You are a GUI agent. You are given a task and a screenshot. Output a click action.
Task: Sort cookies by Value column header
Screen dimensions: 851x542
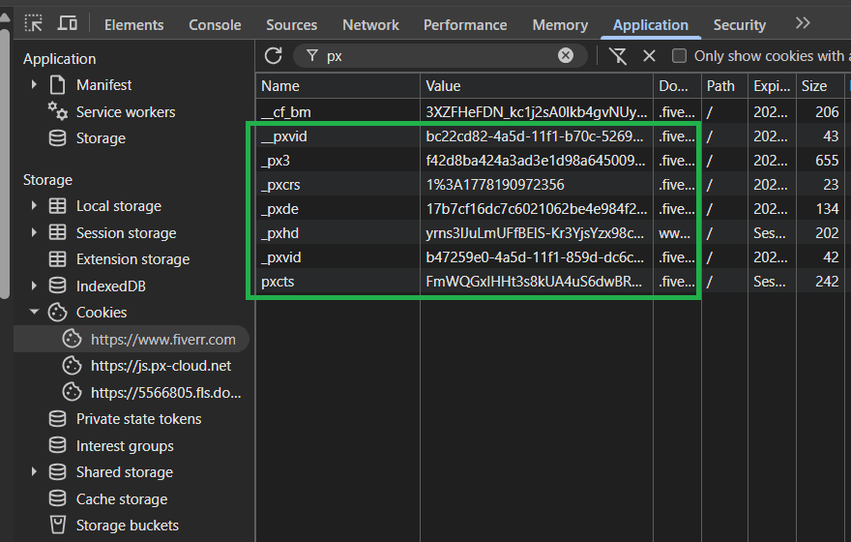(536, 86)
